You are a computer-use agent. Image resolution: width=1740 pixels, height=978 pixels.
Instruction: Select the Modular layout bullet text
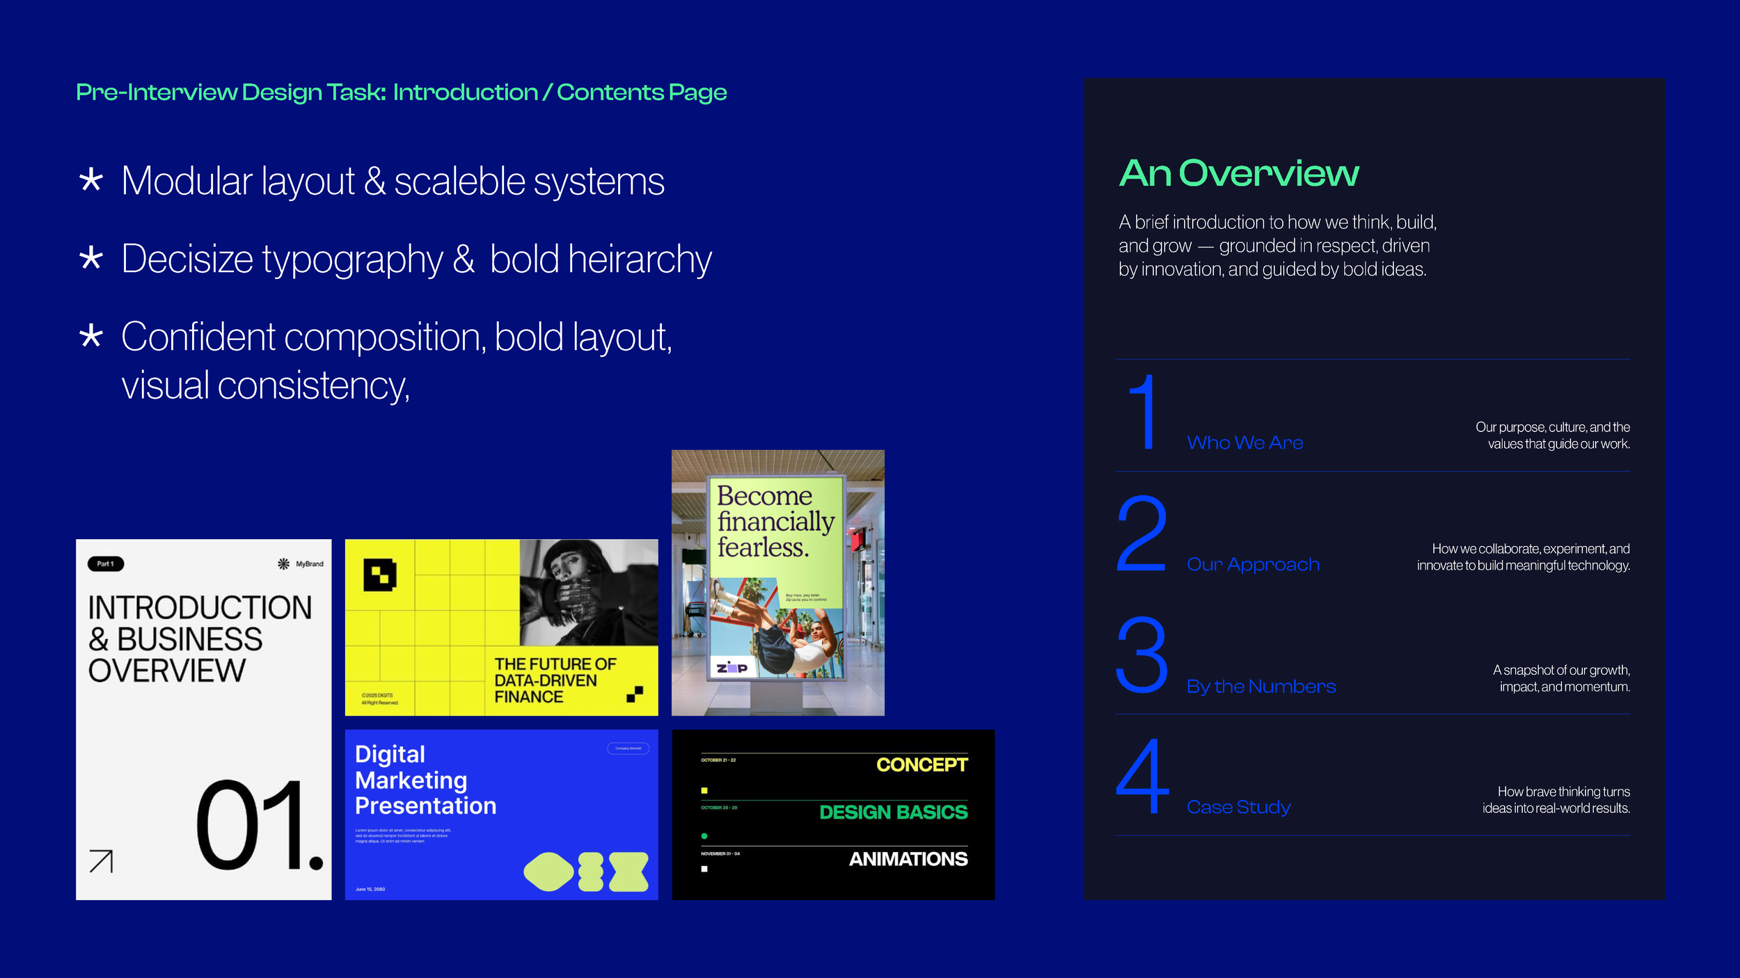pos(393,182)
